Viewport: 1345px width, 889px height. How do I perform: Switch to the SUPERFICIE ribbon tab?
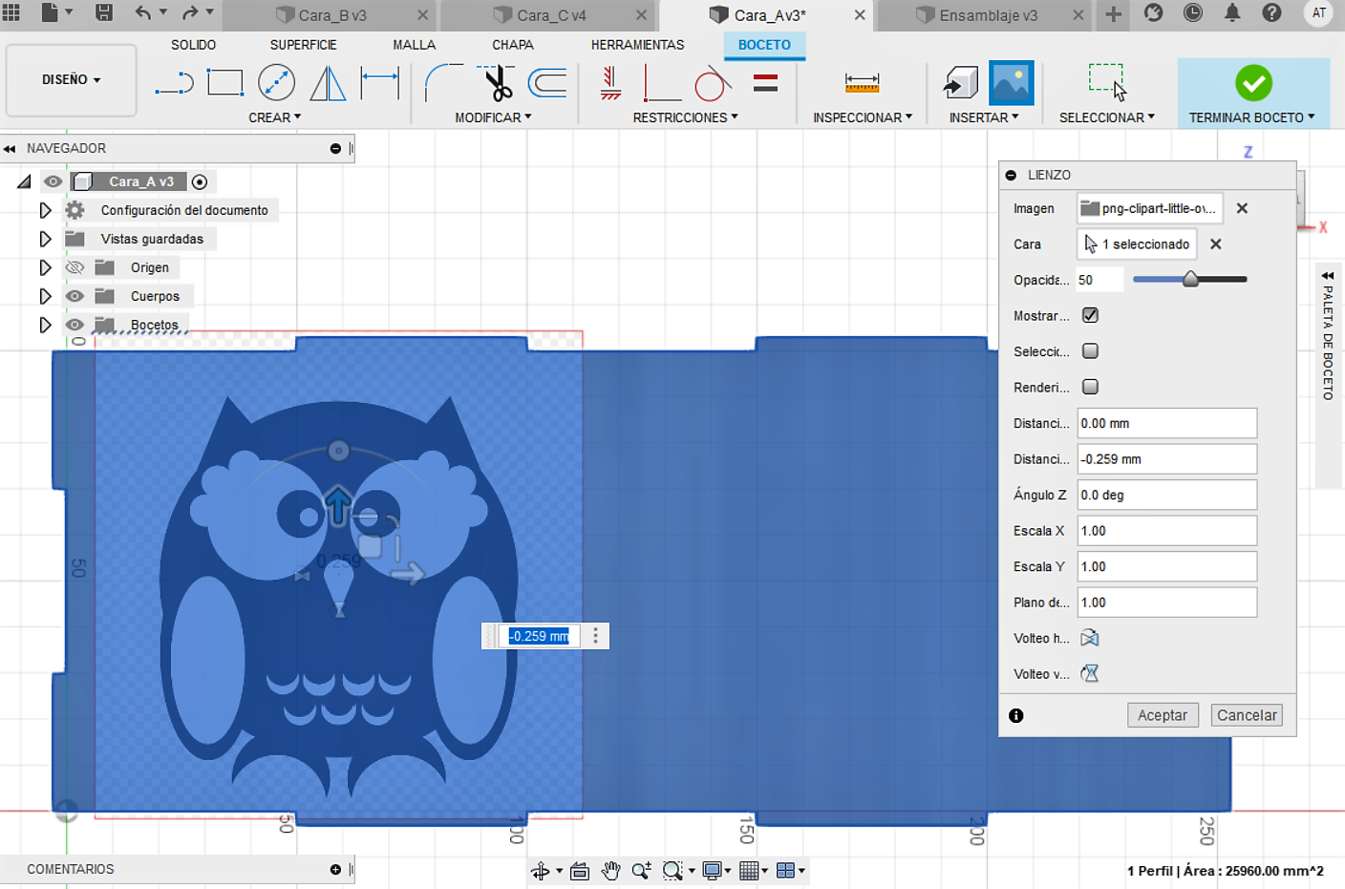303,45
